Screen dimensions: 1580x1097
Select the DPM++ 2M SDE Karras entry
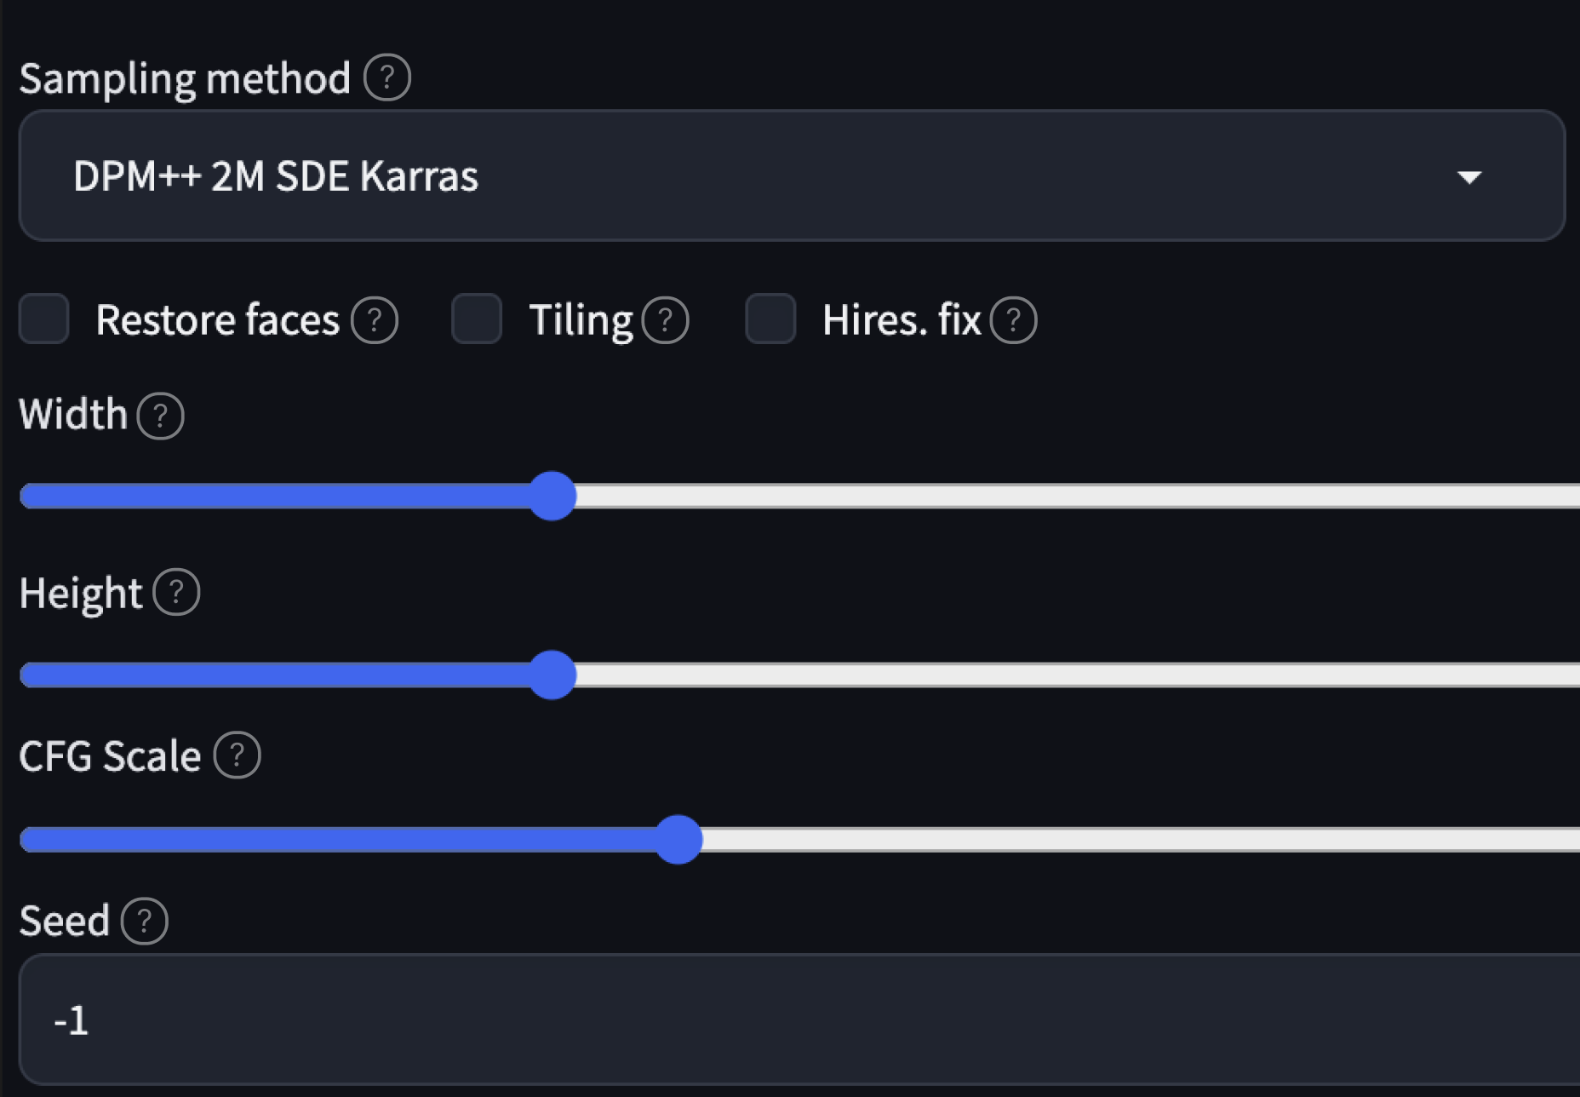[276, 175]
